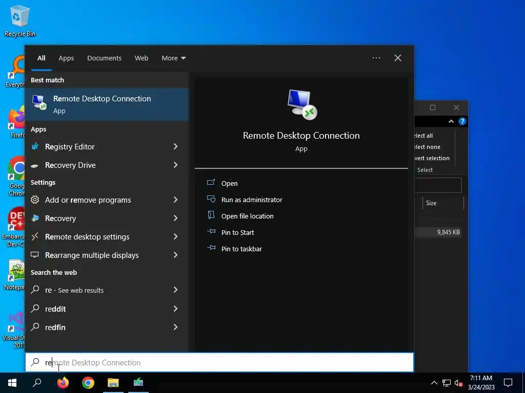The height and width of the screenshot is (393, 525).
Task: Click the Run as administrator shield icon
Action: (211, 199)
